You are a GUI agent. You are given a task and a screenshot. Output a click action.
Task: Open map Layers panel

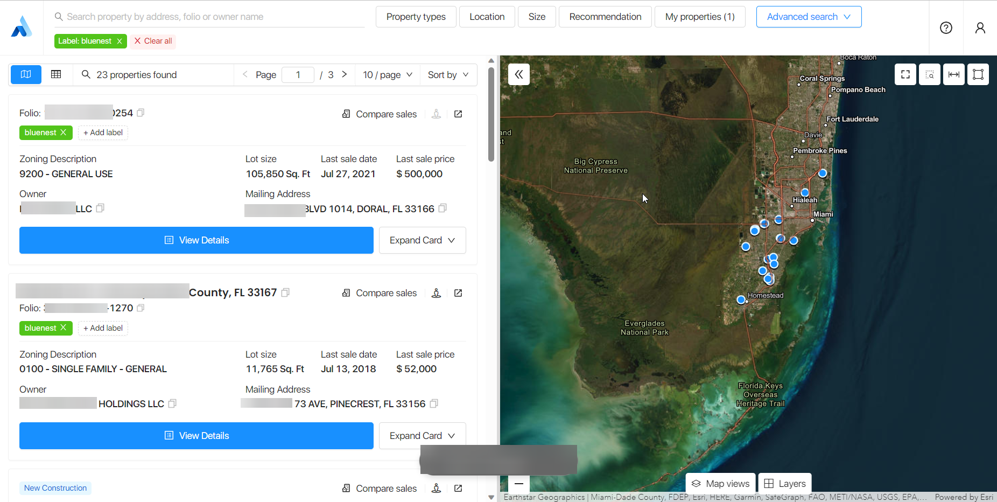click(785, 484)
